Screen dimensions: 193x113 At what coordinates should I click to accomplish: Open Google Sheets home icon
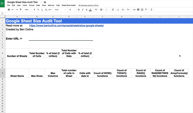2,3
